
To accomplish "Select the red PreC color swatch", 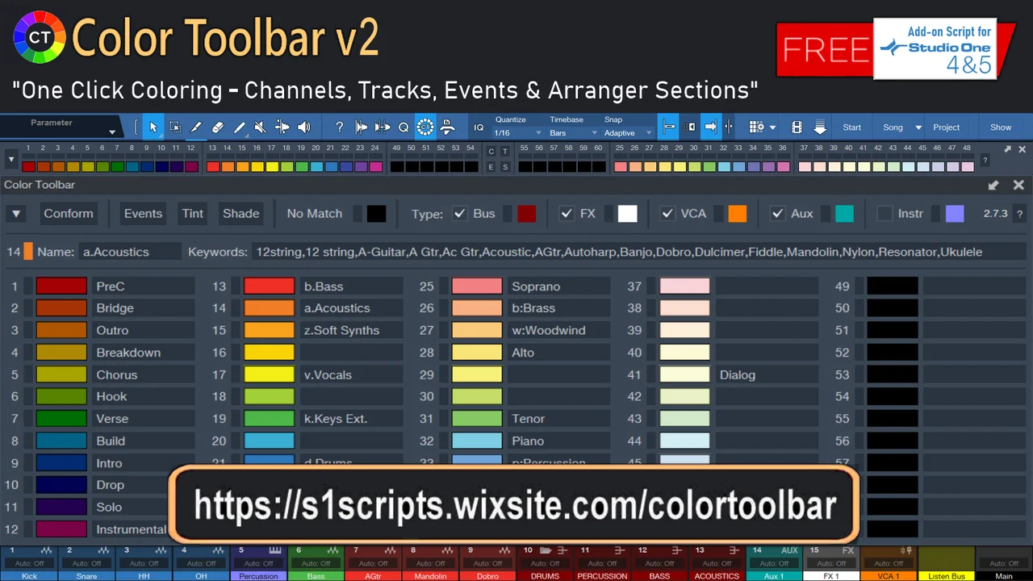I will (61, 286).
